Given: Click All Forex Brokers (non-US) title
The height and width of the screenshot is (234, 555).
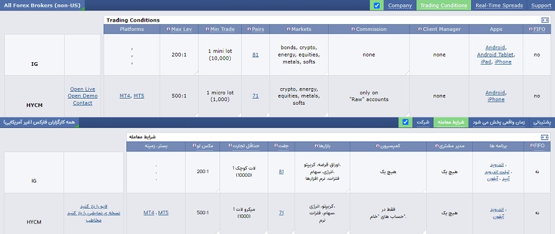Looking at the screenshot, I should pos(42,6).
